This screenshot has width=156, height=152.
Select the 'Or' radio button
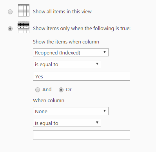tap(61, 90)
